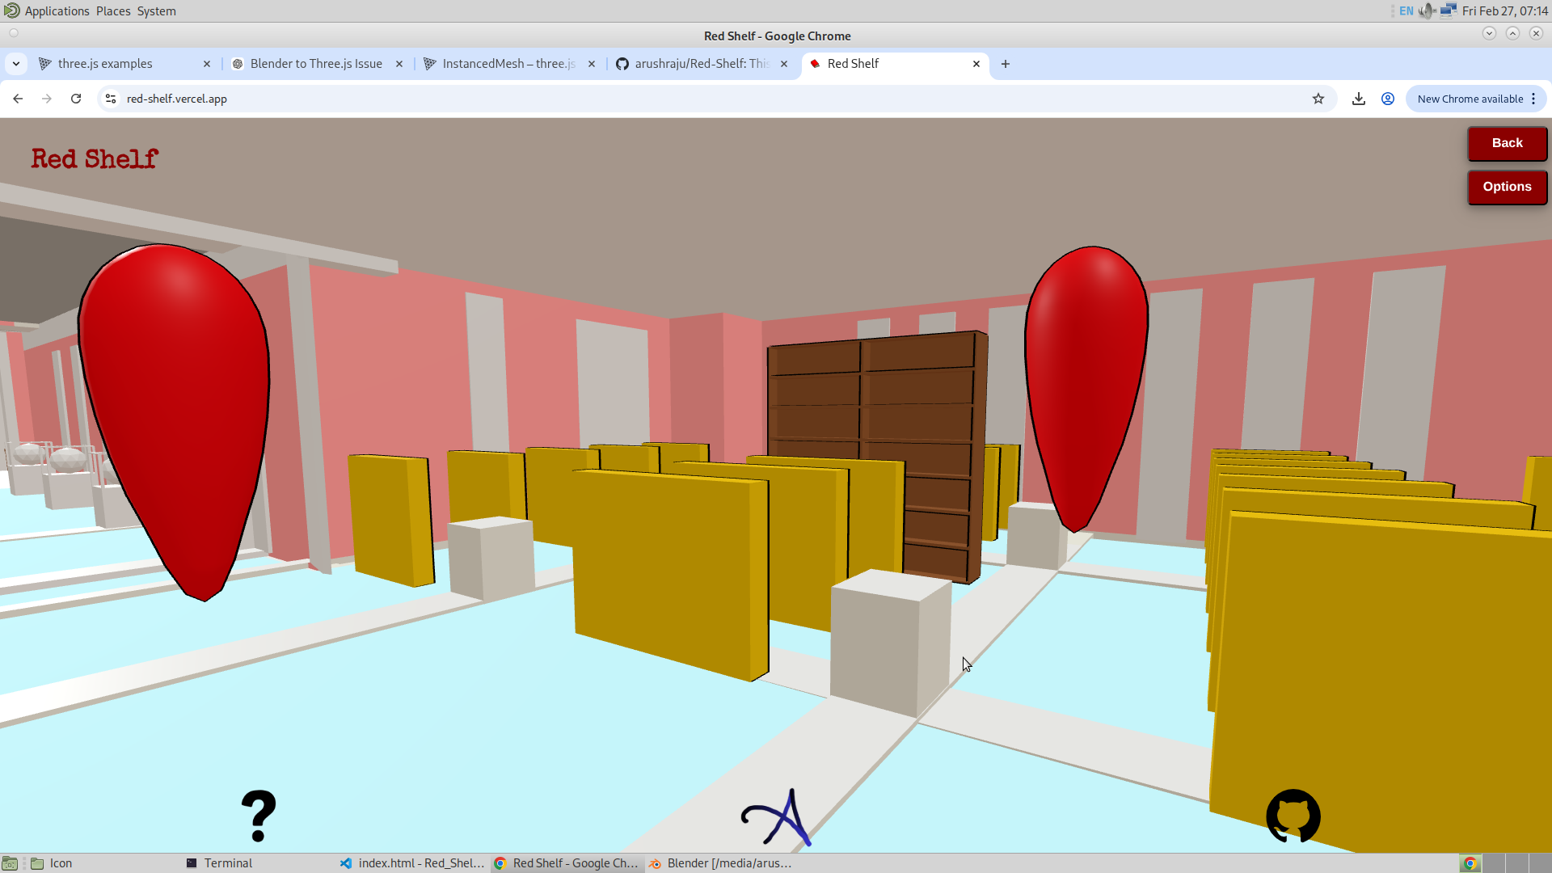Click the speaker icon in the tray
This screenshot has width=1552, height=873.
(x=1426, y=11)
